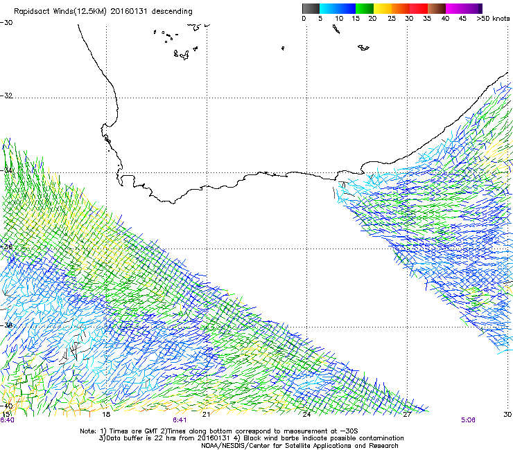Click the purple '5:08' time label
This screenshot has height=450, width=513.
pos(468,420)
